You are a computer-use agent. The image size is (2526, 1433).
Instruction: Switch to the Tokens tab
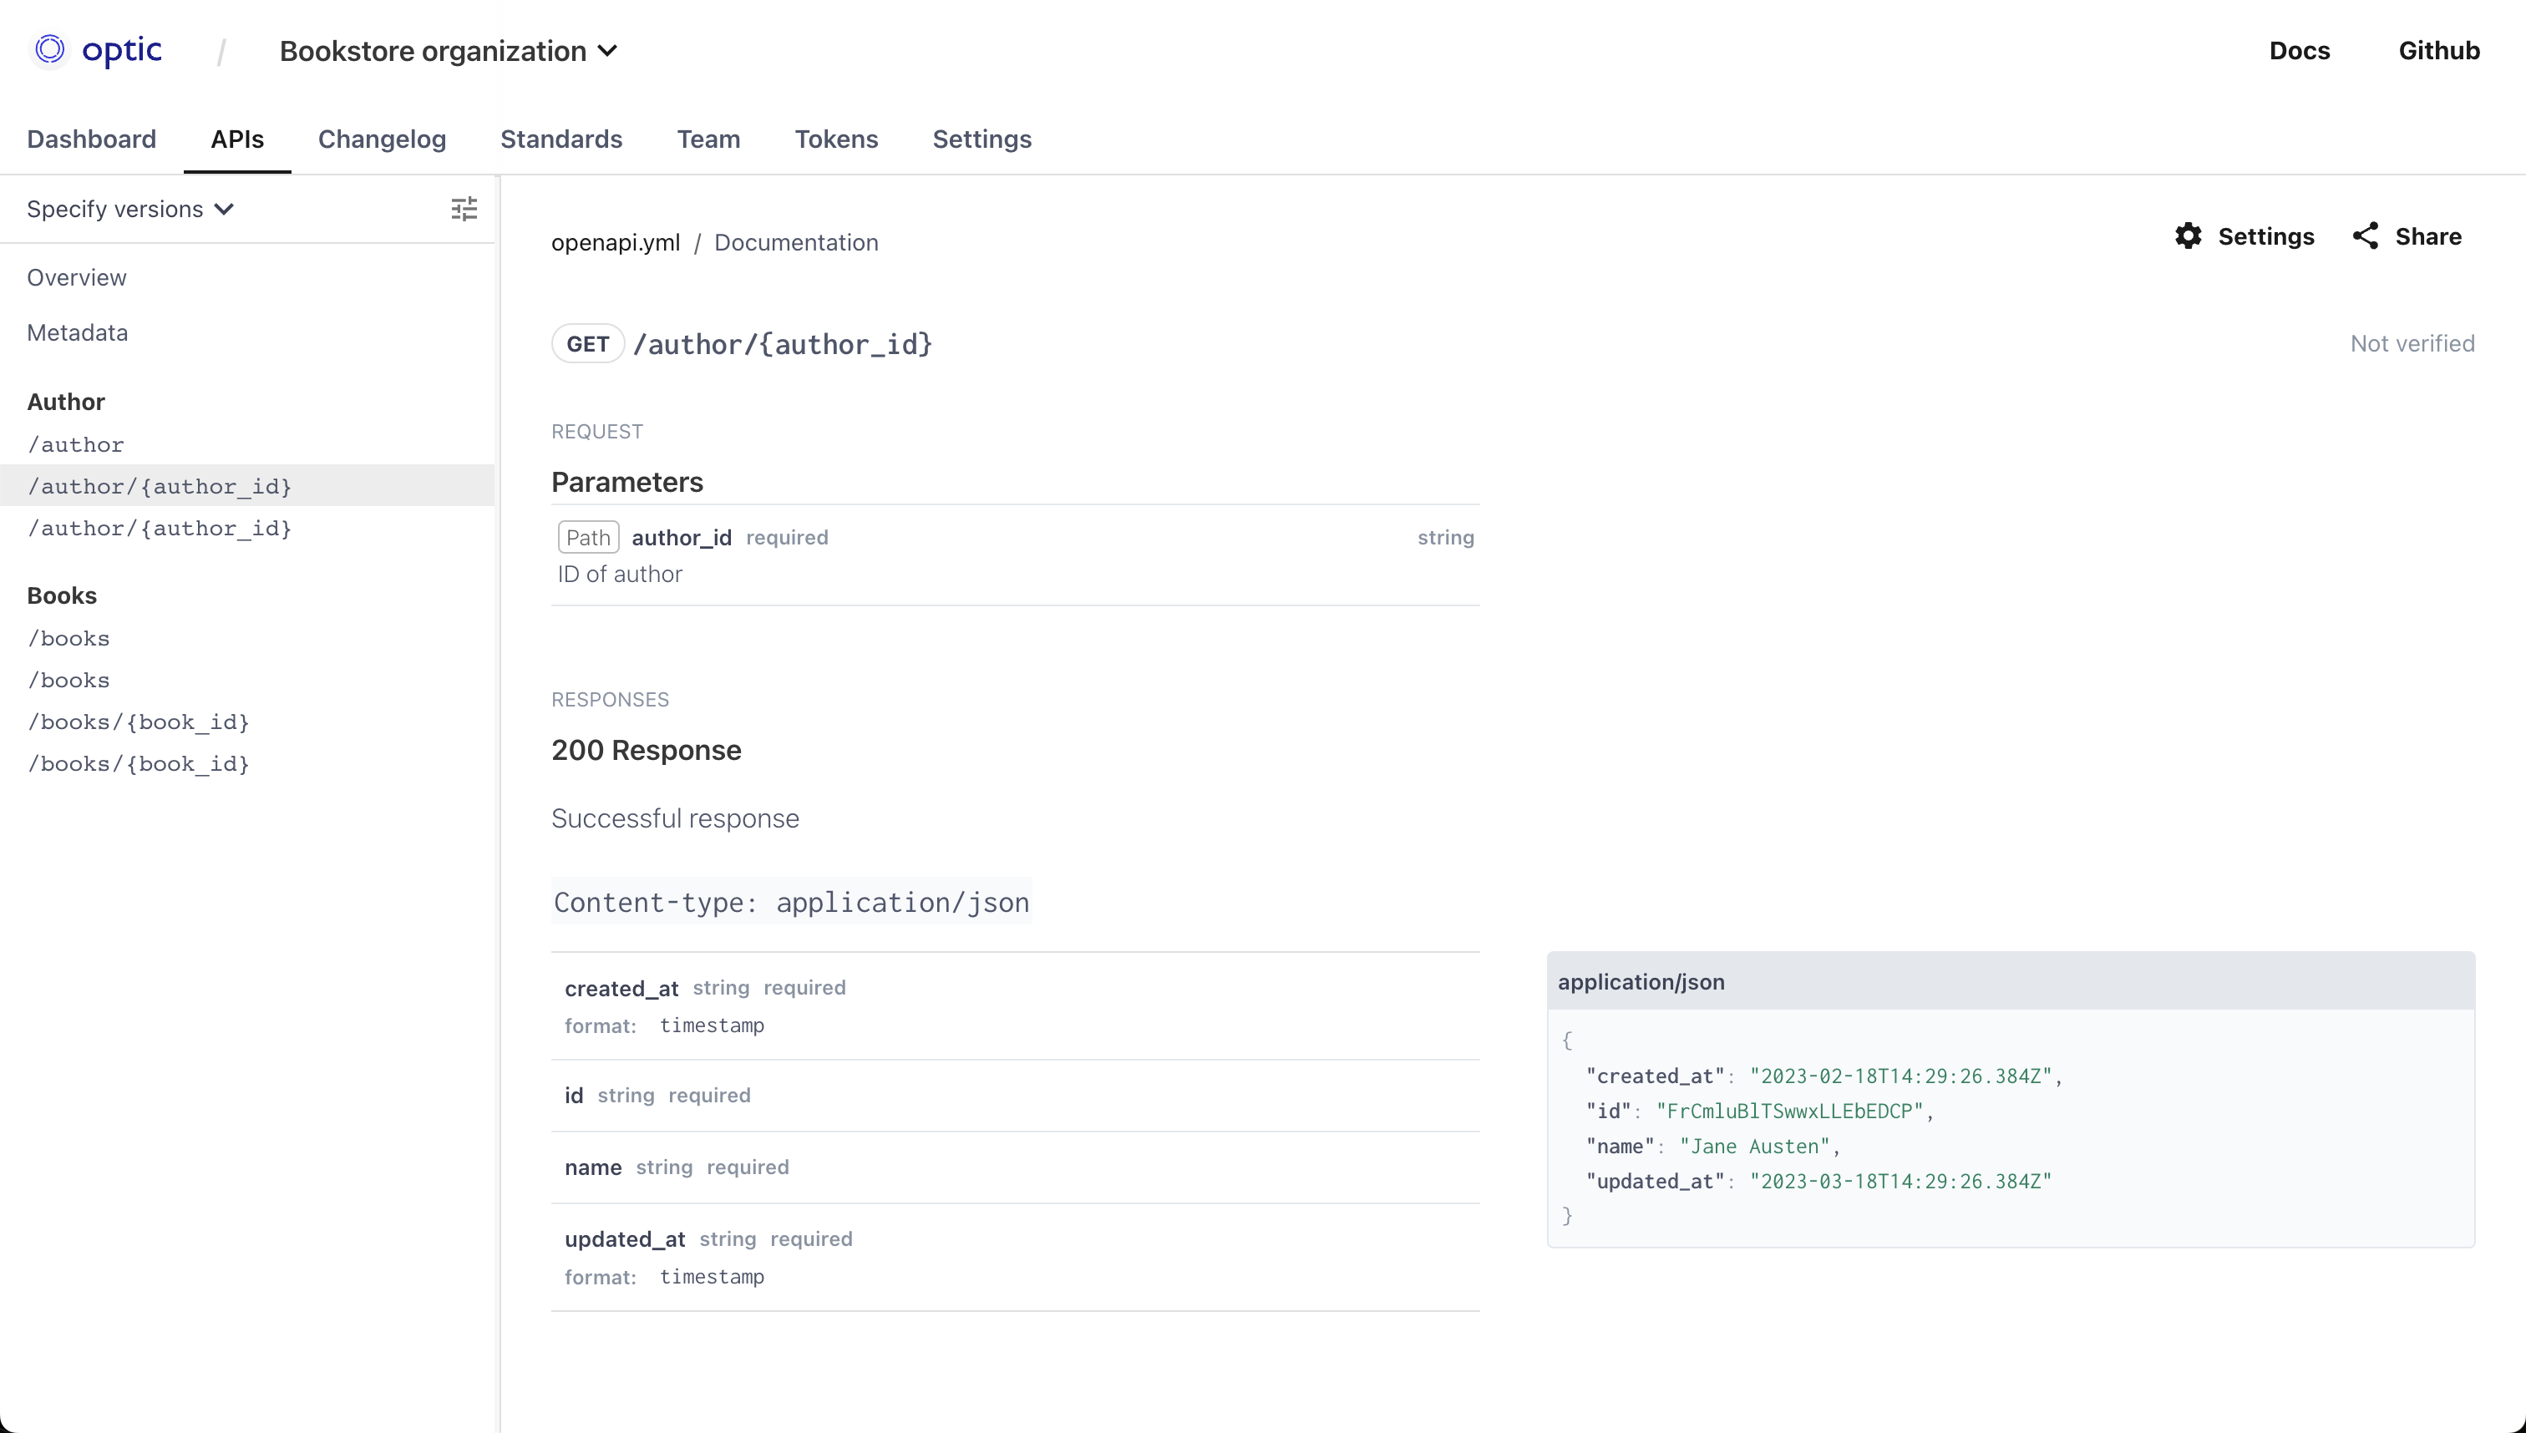coord(837,139)
